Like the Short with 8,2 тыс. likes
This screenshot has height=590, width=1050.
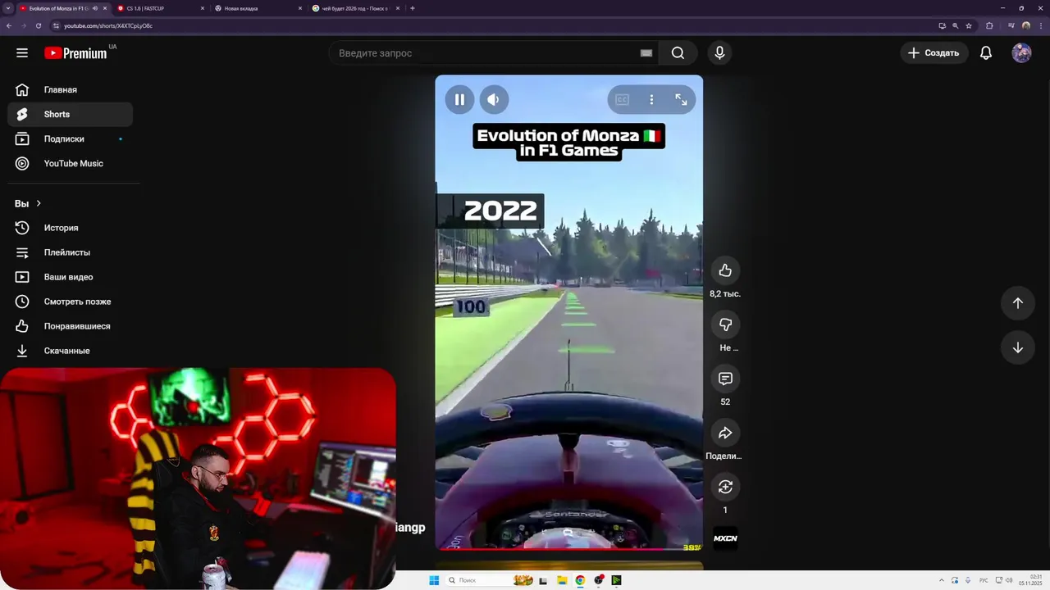click(x=725, y=270)
